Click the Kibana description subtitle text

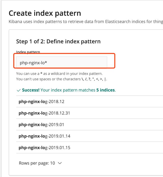(86, 21)
